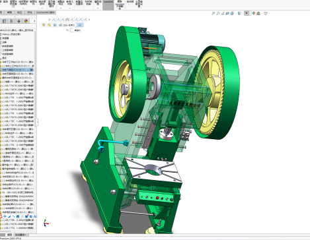The width and height of the screenshot is (310, 240).
Task: Open the IME toolbox grid icon
Action: pos(31,216)
